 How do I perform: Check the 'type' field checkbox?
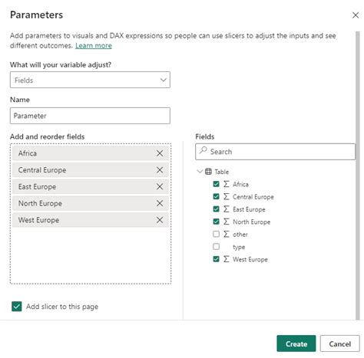217,247
